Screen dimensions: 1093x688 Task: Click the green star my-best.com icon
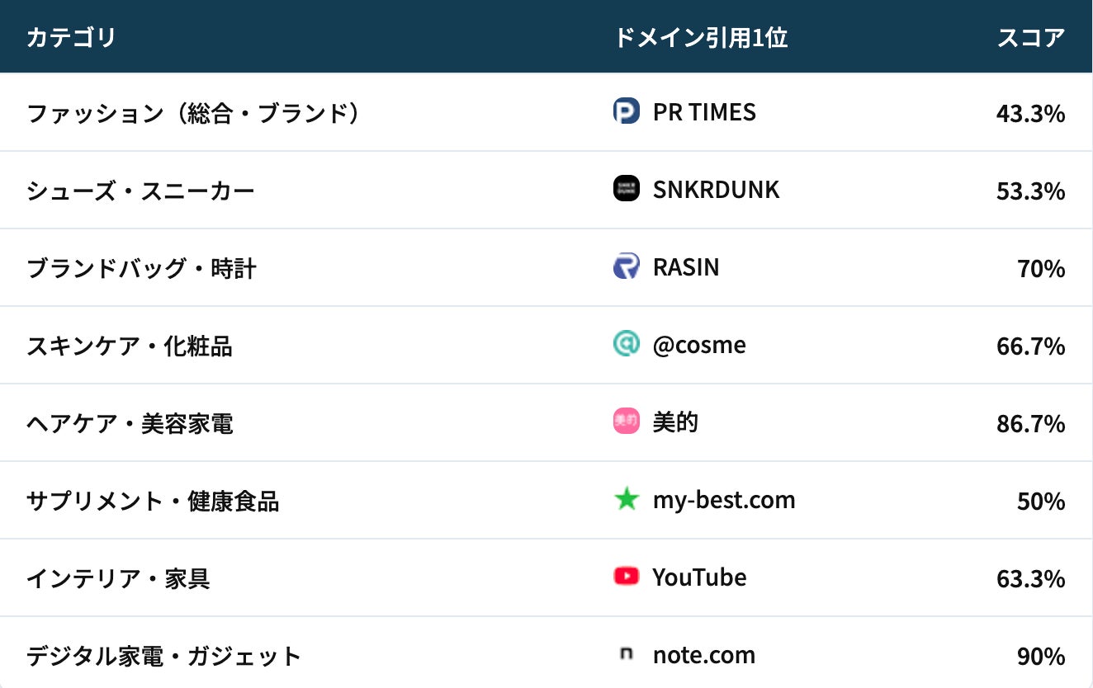pyautogui.click(x=627, y=499)
